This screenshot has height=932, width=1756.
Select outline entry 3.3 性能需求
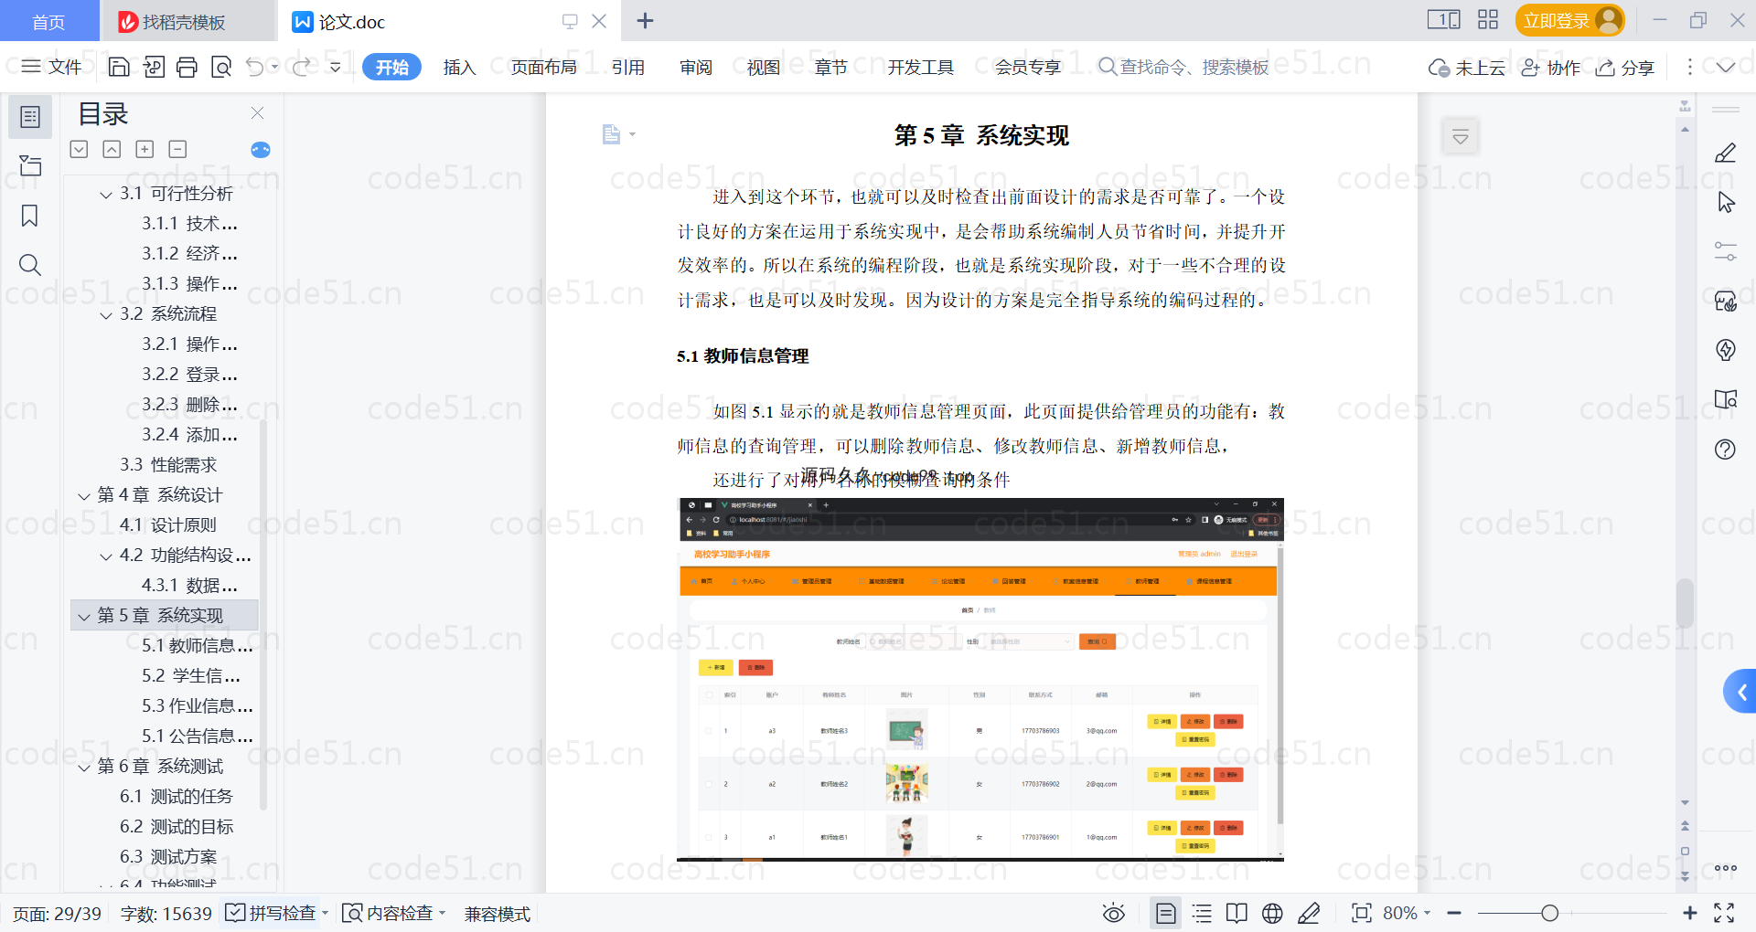(168, 464)
